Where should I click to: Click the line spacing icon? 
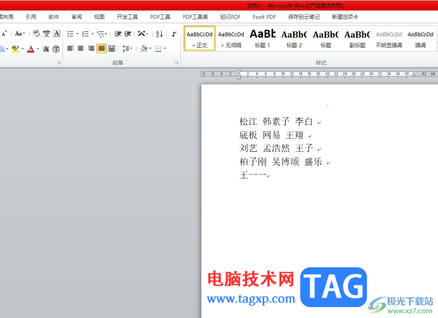click(x=125, y=49)
